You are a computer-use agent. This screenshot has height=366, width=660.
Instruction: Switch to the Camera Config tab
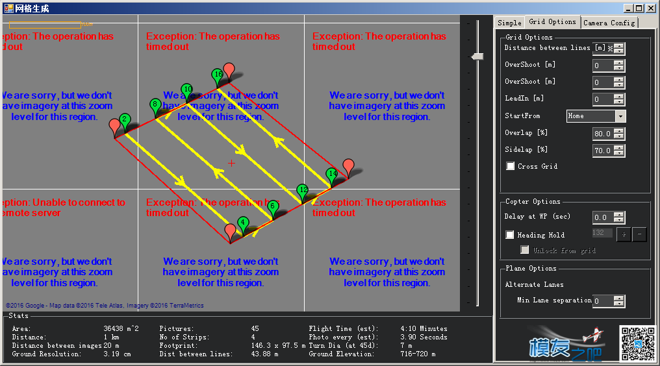(x=609, y=23)
